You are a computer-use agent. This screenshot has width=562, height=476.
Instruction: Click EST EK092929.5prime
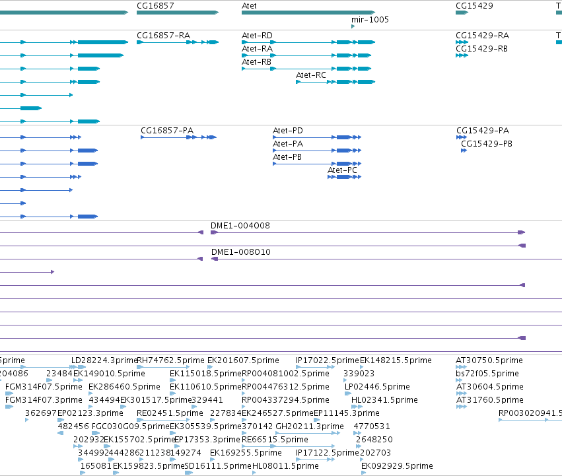point(397,466)
